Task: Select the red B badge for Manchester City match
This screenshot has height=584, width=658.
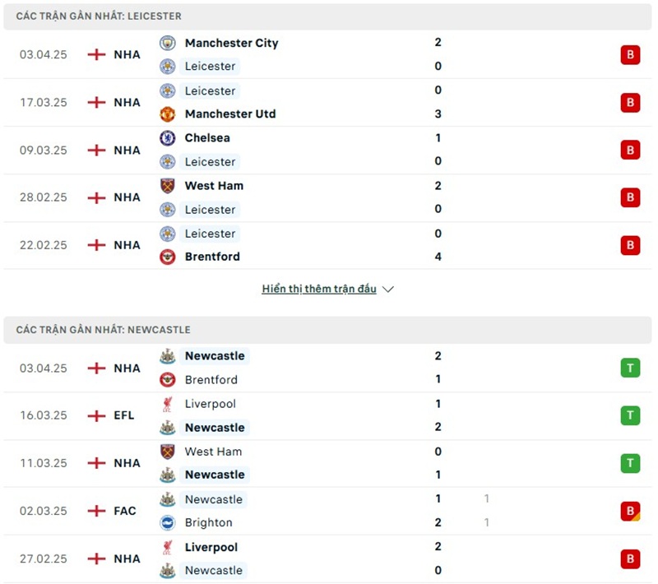Action: point(630,55)
